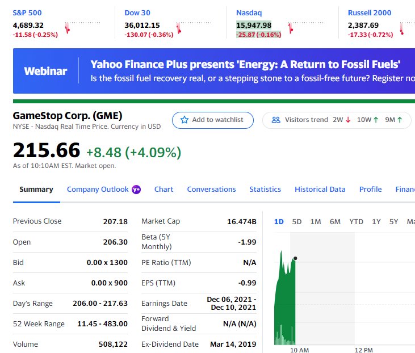Viewport: 415px width, 353px height.
Task: Select the 1D chart range
Action: 279,222
